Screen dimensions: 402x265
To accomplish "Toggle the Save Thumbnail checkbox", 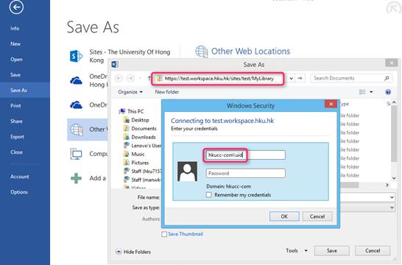I will (x=164, y=234).
